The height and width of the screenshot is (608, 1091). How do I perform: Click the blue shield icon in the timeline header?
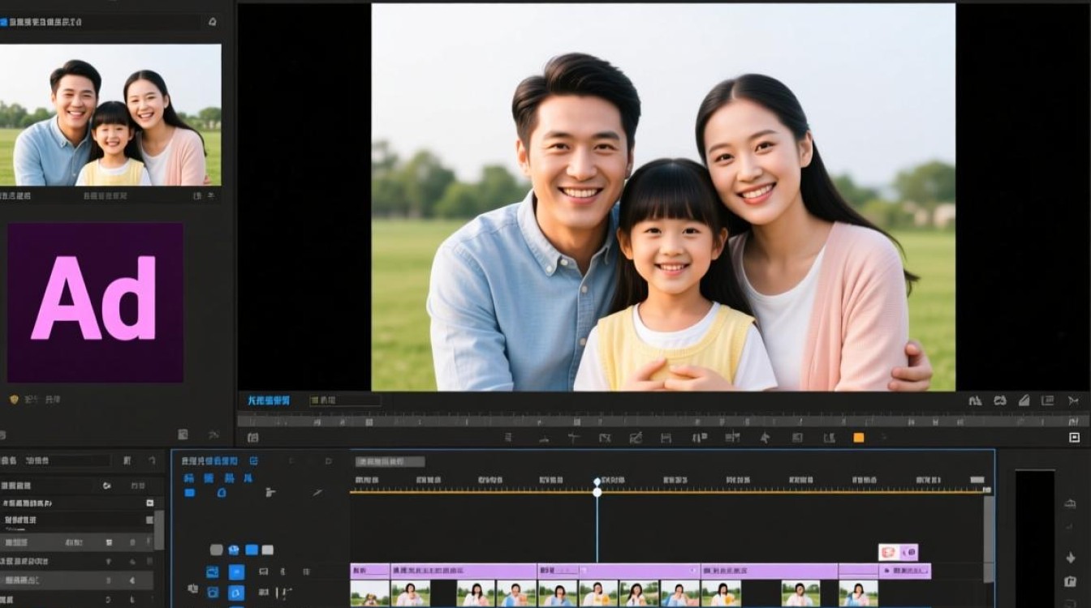click(222, 492)
